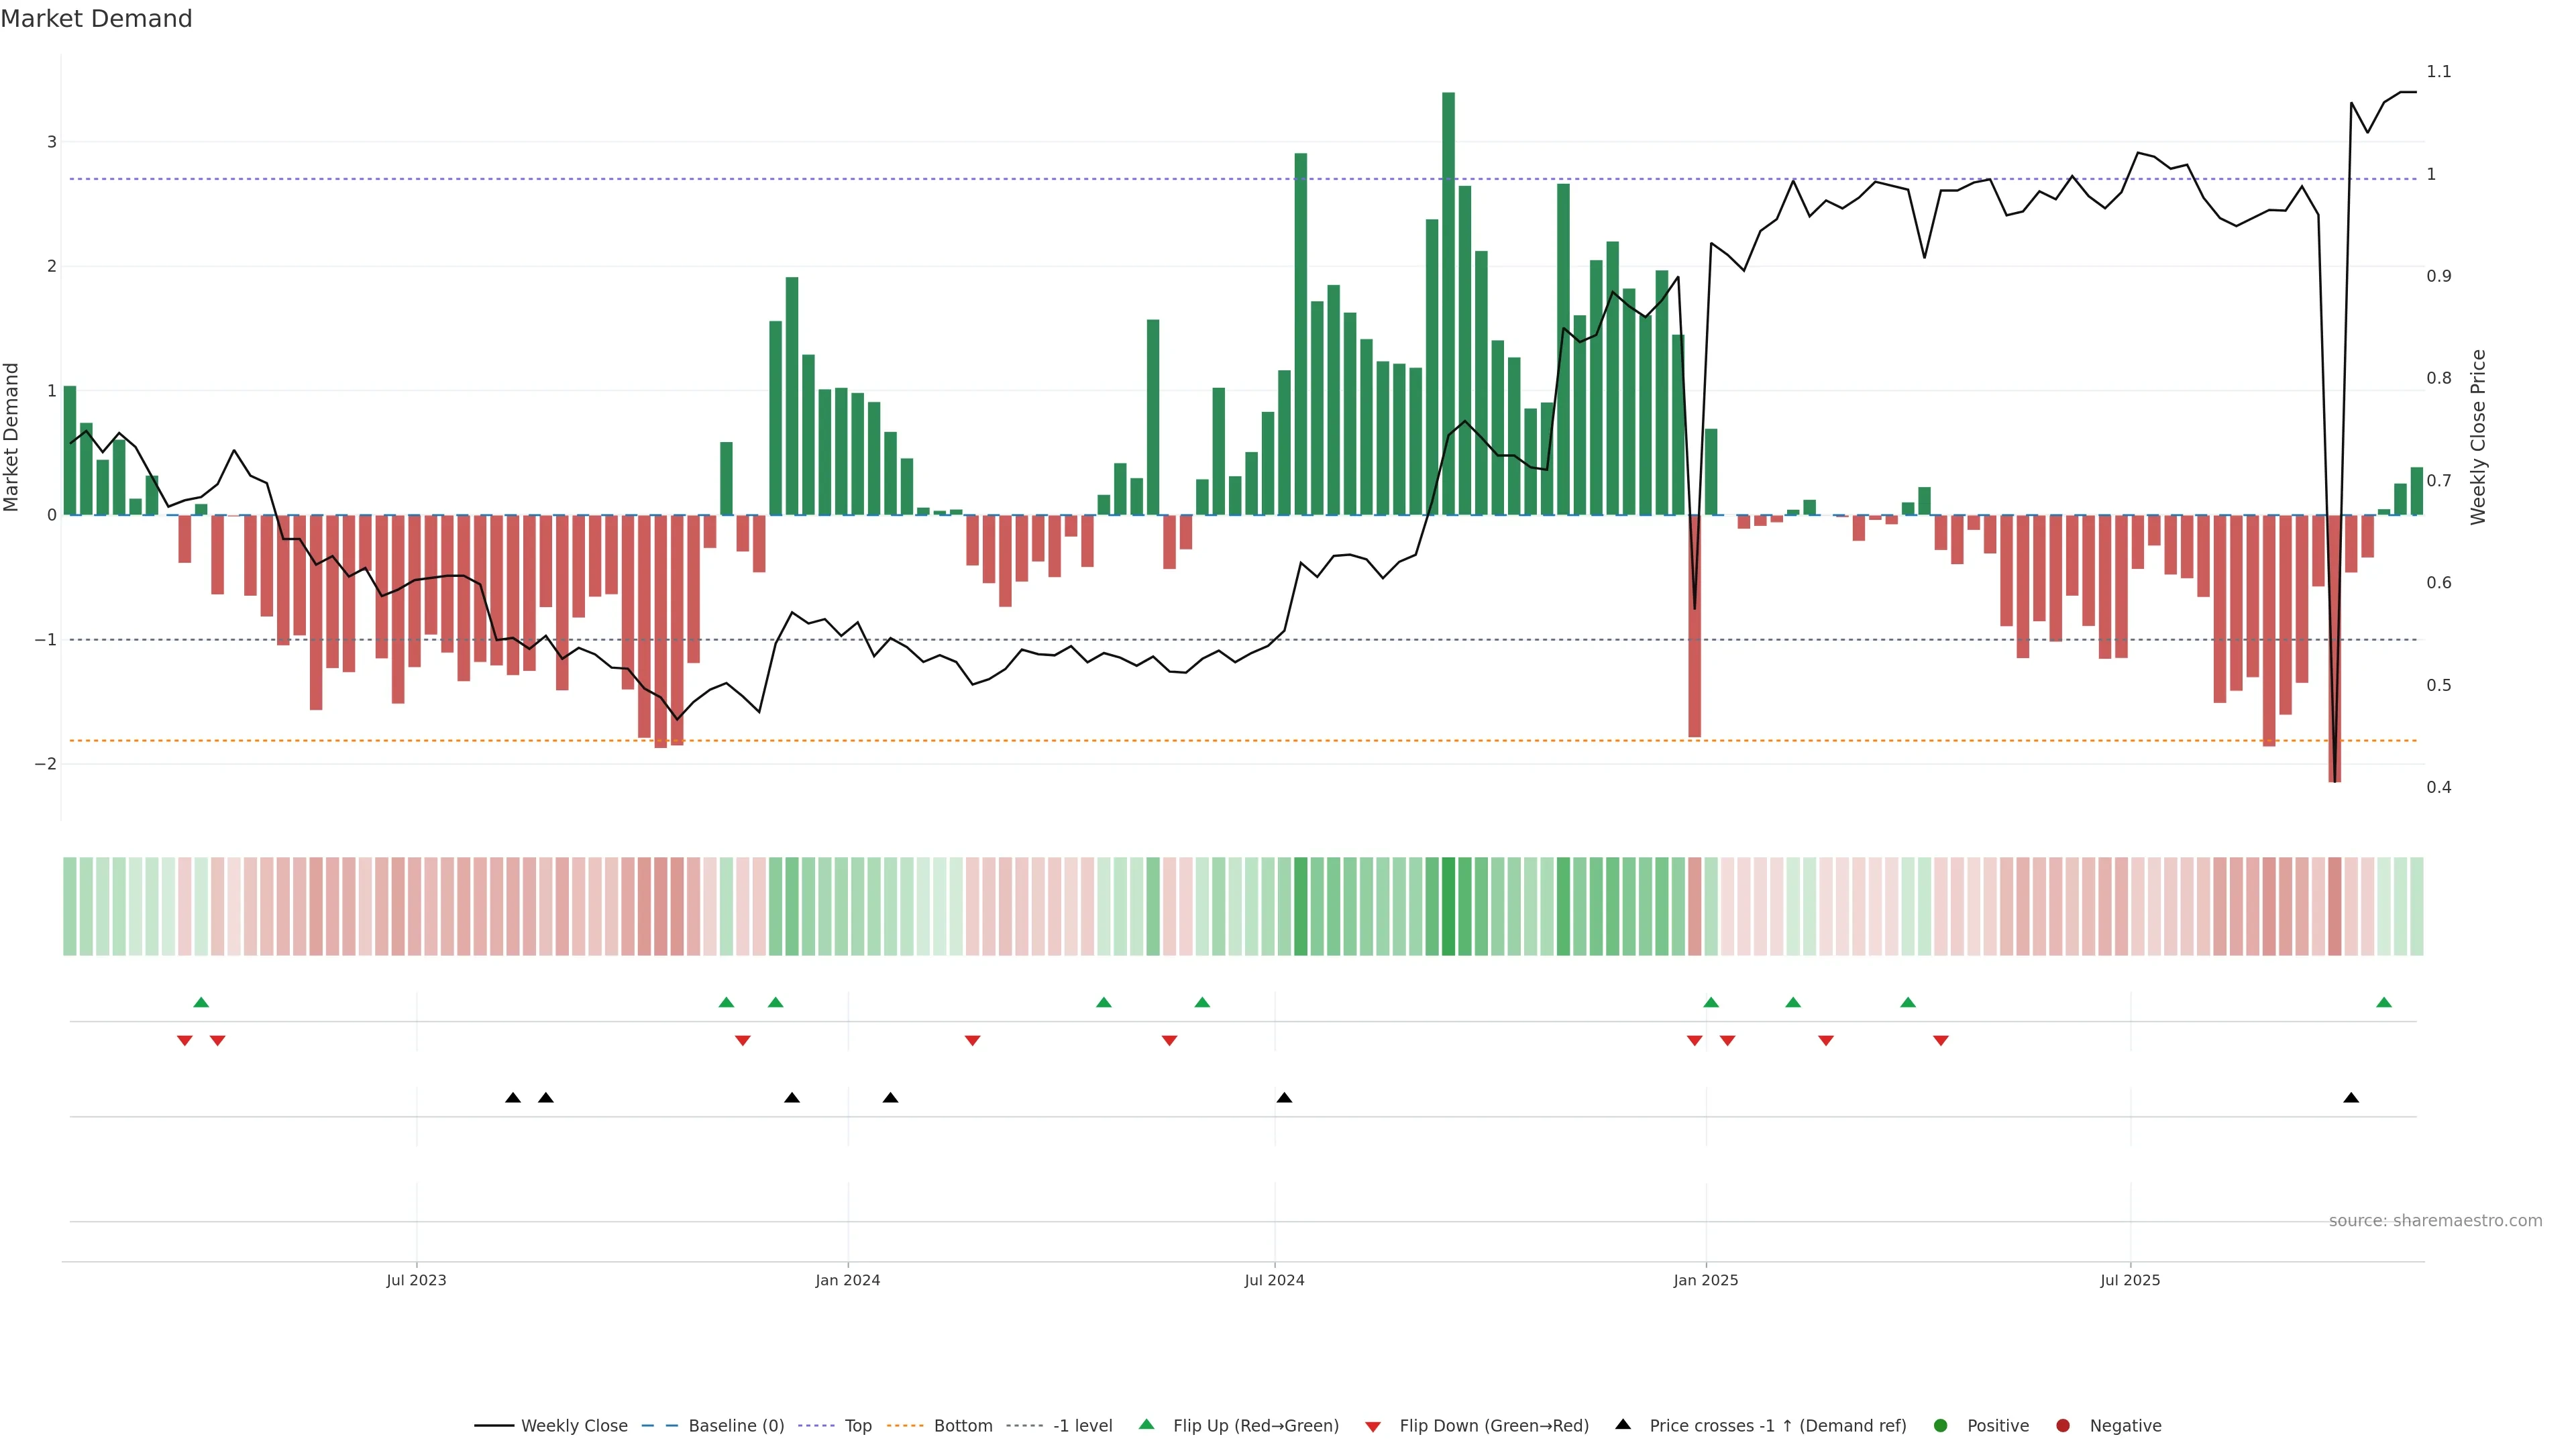Click the Market Demand chart title
Image resolution: width=2576 pixels, height=1449 pixels.
coord(96,19)
